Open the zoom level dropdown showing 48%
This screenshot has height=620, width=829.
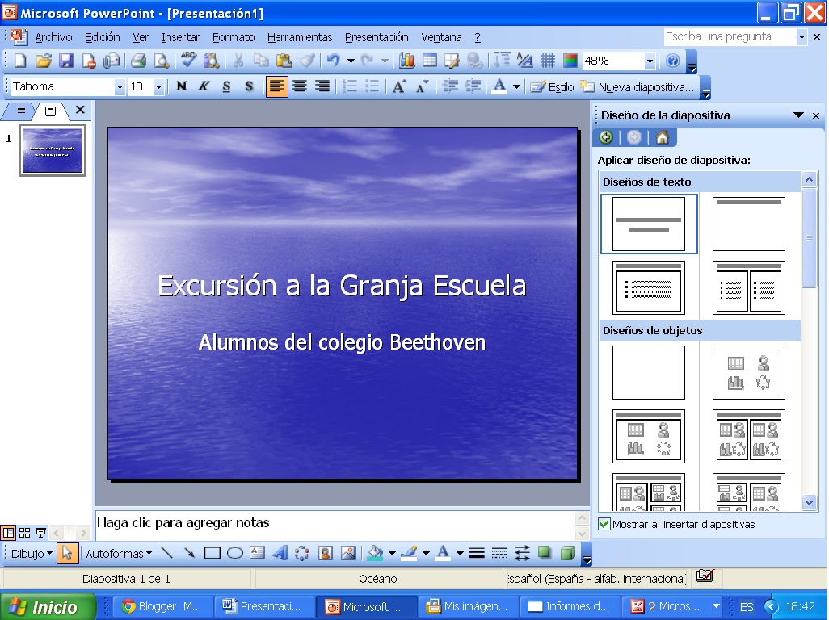point(651,60)
